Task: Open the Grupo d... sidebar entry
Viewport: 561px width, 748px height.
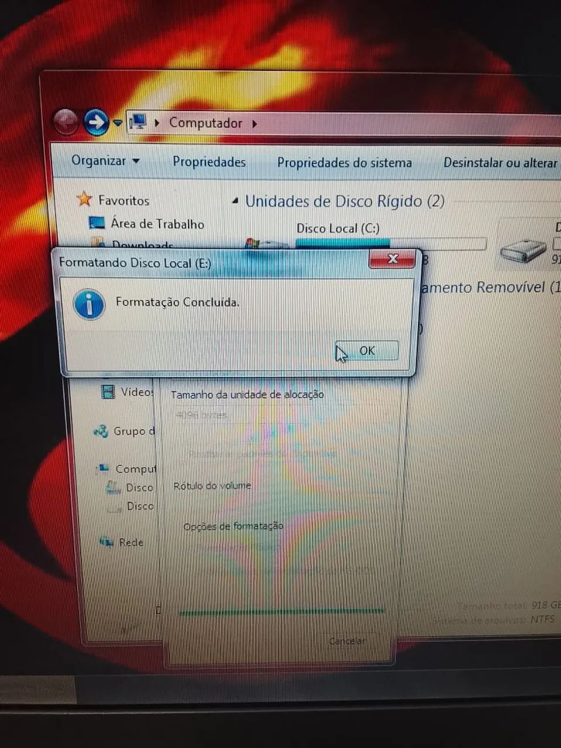Action: tap(134, 431)
